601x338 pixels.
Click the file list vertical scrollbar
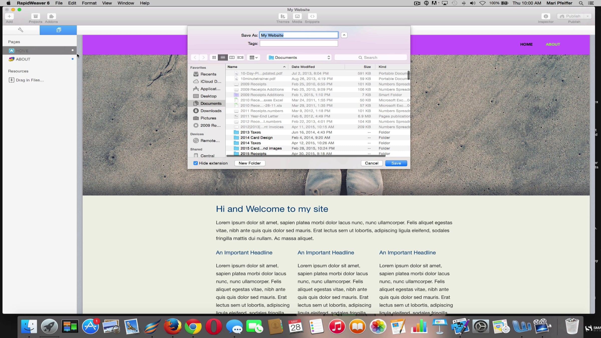pos(408,75)
